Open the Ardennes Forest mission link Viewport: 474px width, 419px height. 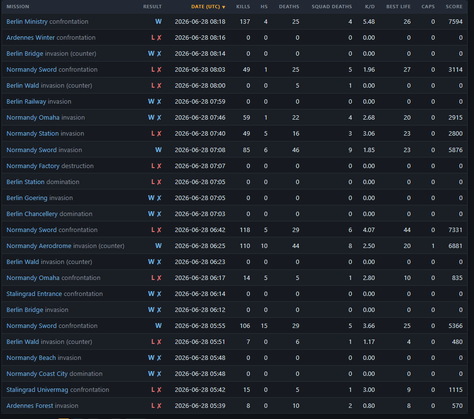pyautogui.click(x=30, y=406)
